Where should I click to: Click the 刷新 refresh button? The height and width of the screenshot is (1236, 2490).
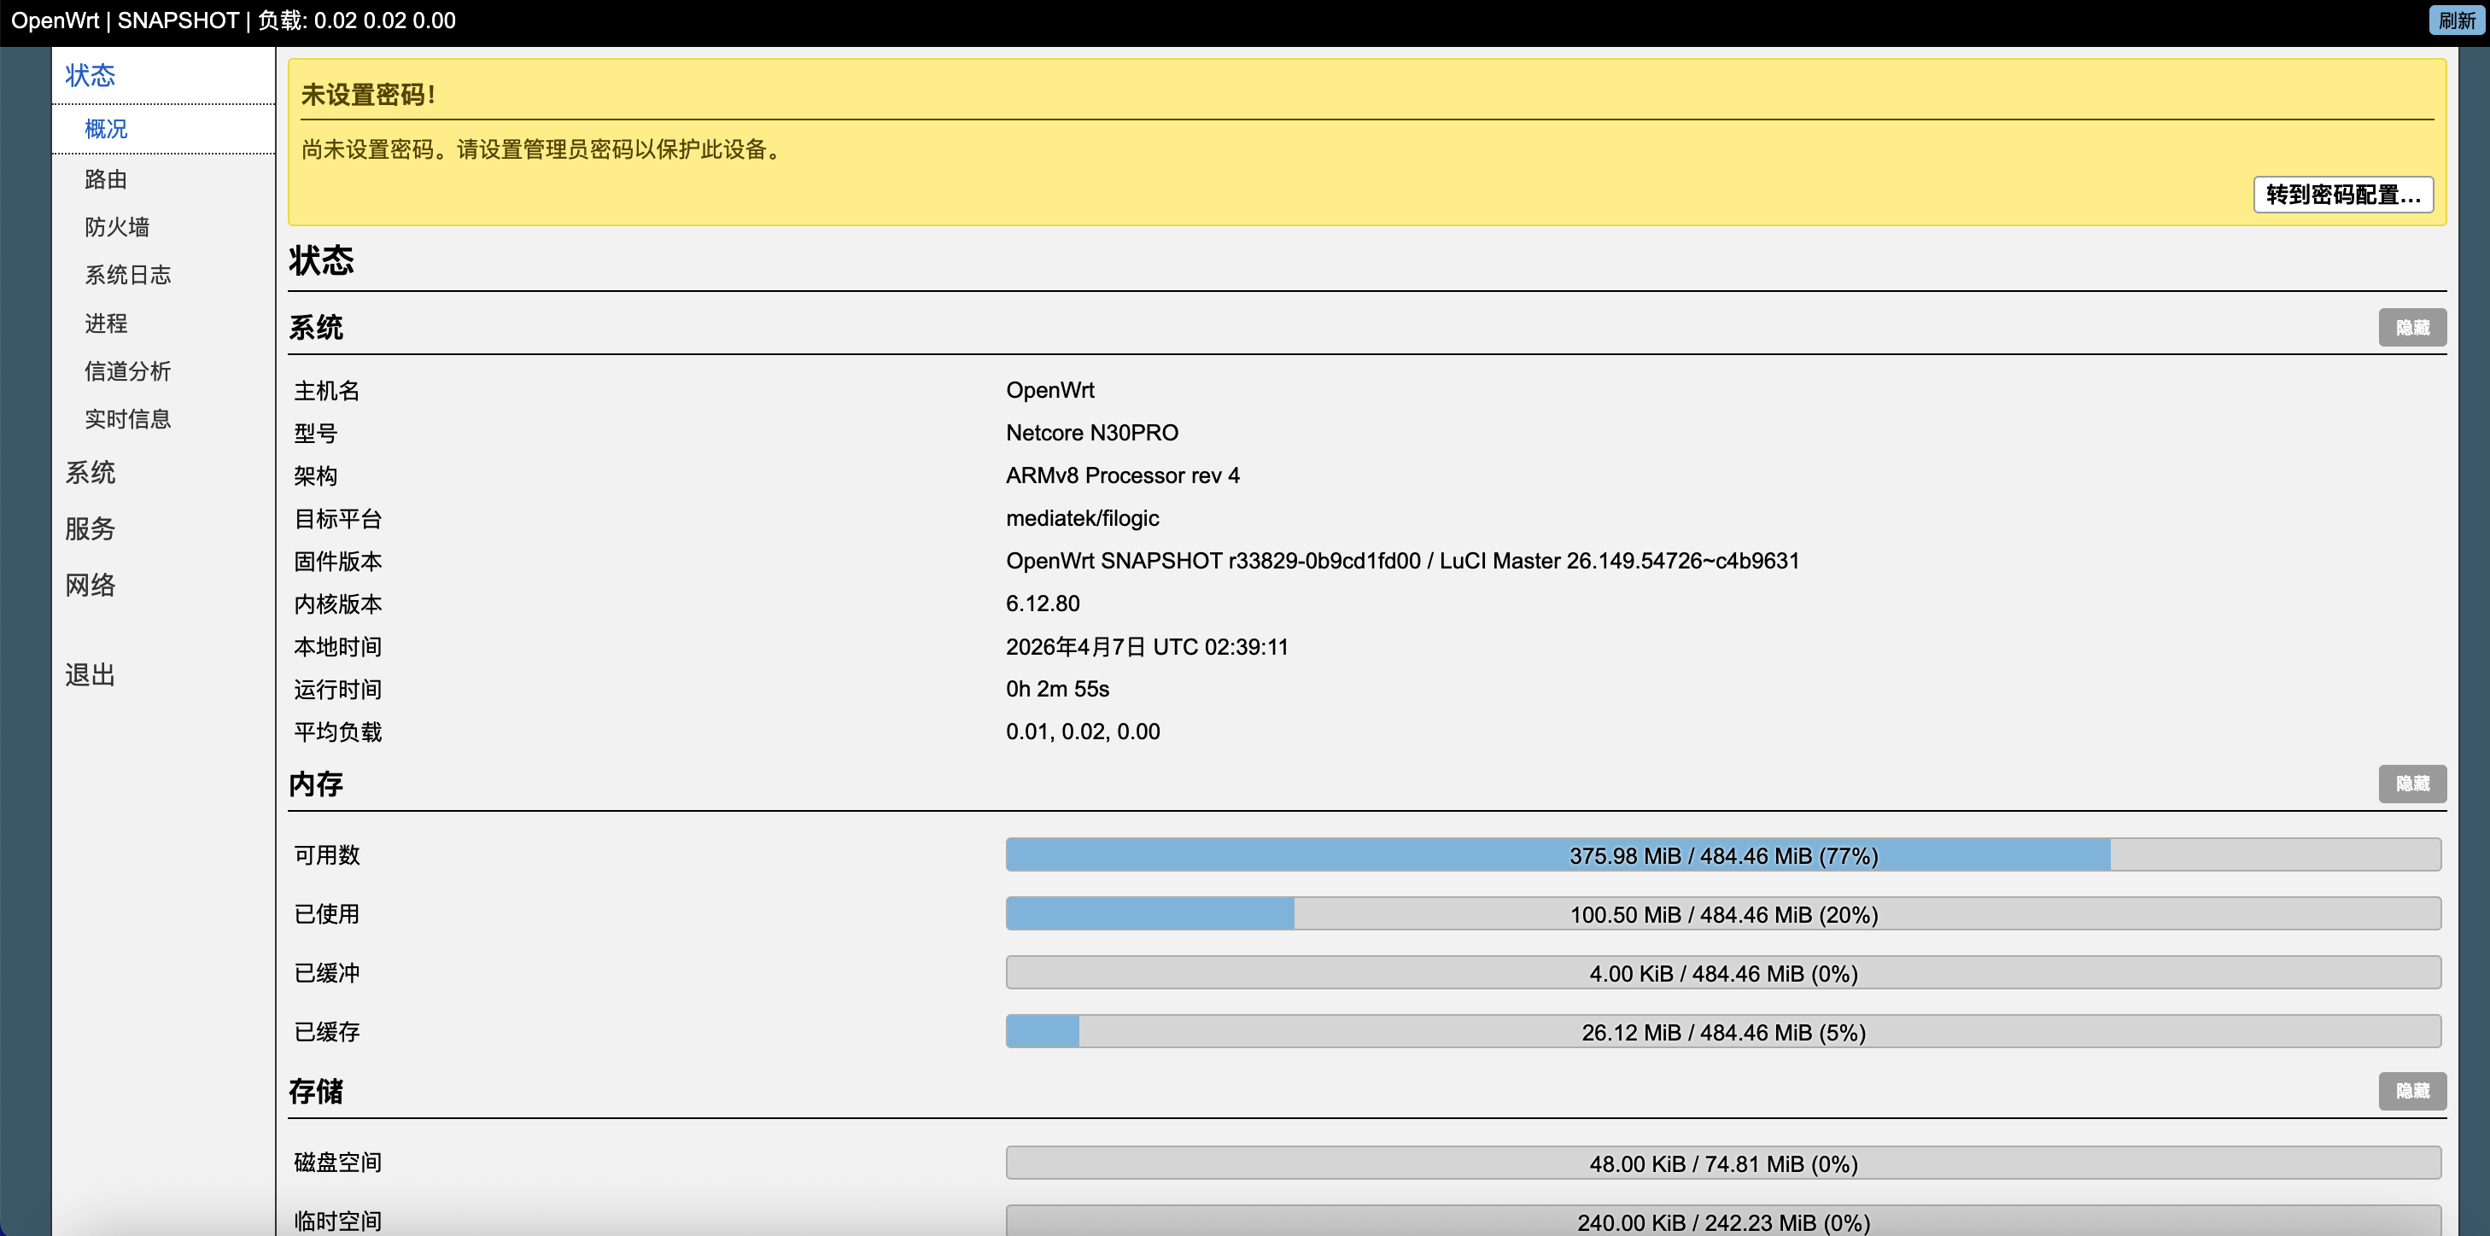click(x=2456, y=20)
